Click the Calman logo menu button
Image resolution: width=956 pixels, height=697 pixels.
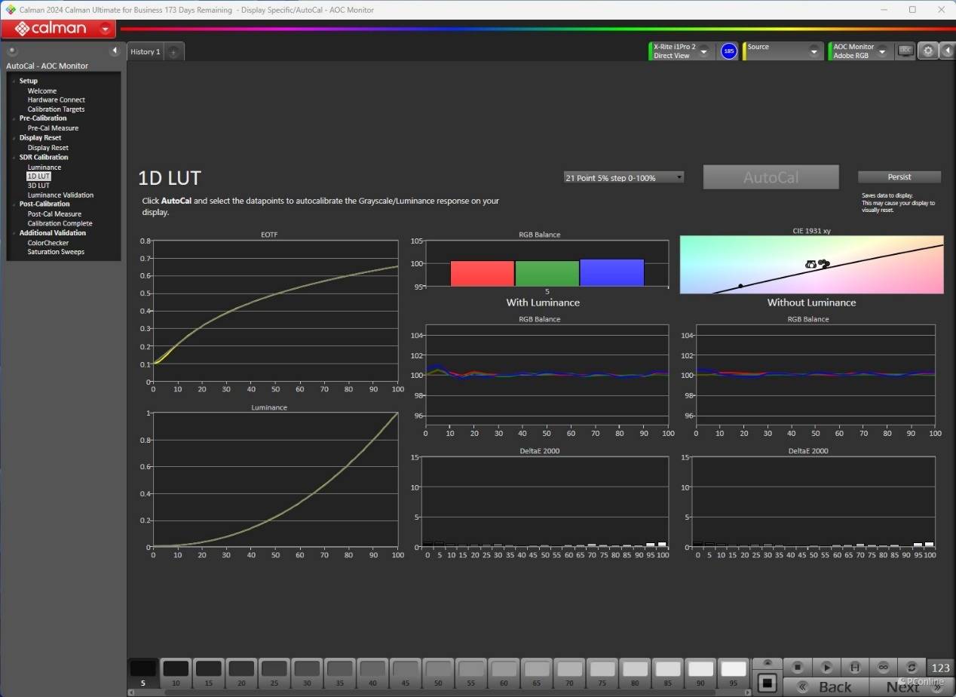coord(58,29)
